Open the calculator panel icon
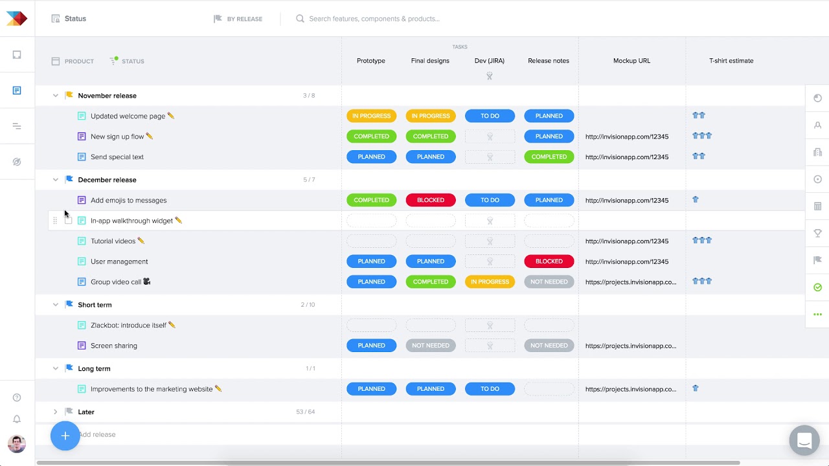Screen dimensions: 829x466 click(x=817, y=206)
